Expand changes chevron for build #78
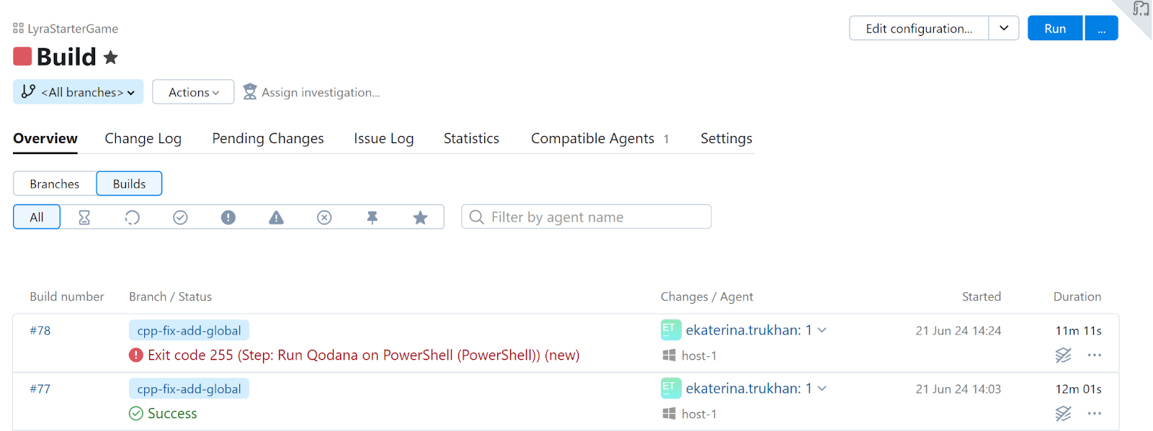Image resolution: width=1153 pixels, height=431 pixels. [x=822, y=330]
